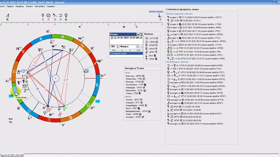Click the Mars glyph on the degree ruler

(x=7, y=16)
